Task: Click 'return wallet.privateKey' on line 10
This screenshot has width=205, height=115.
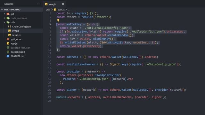Action: coord(80,46)
